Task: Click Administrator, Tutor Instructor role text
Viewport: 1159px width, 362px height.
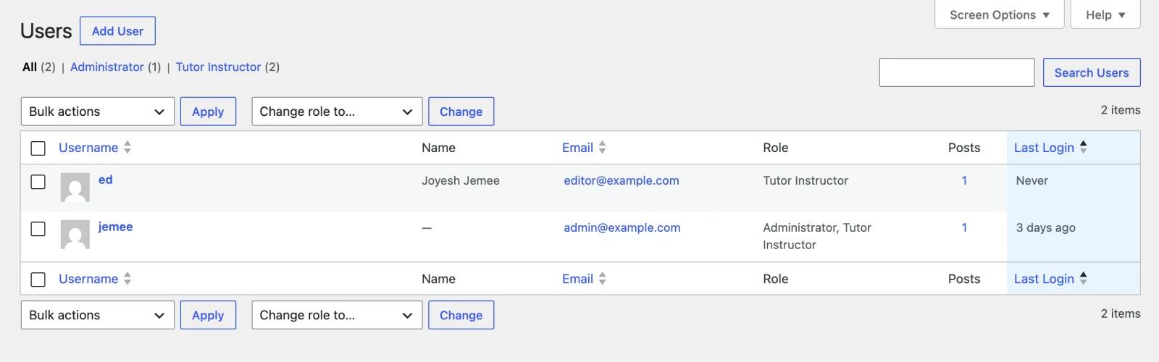Action: coord(817,236)
